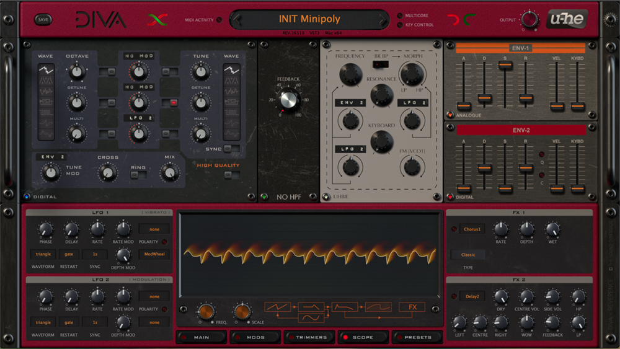Click the ENV-2 header bar
Image resolution: width=620 pixels, height=349 pixels.
(x=521, y=130)
